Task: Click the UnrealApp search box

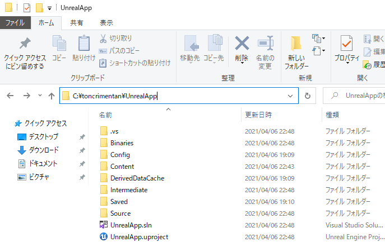Action: click(x=354, y=96)
